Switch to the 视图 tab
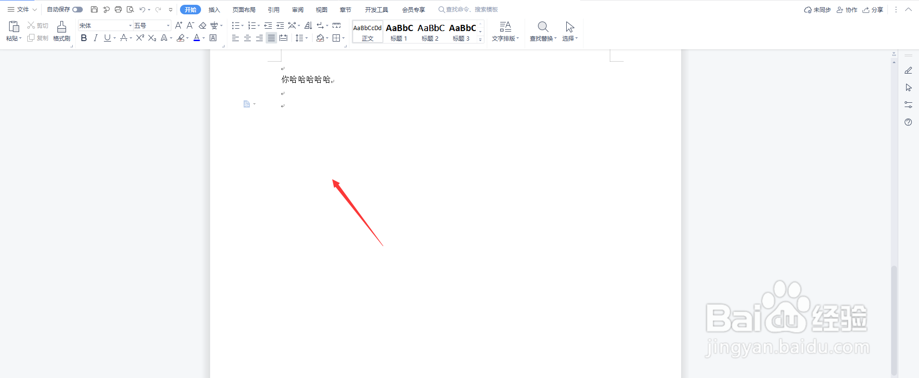This screenshot has width=919, height=378. (x=322, y=10)
